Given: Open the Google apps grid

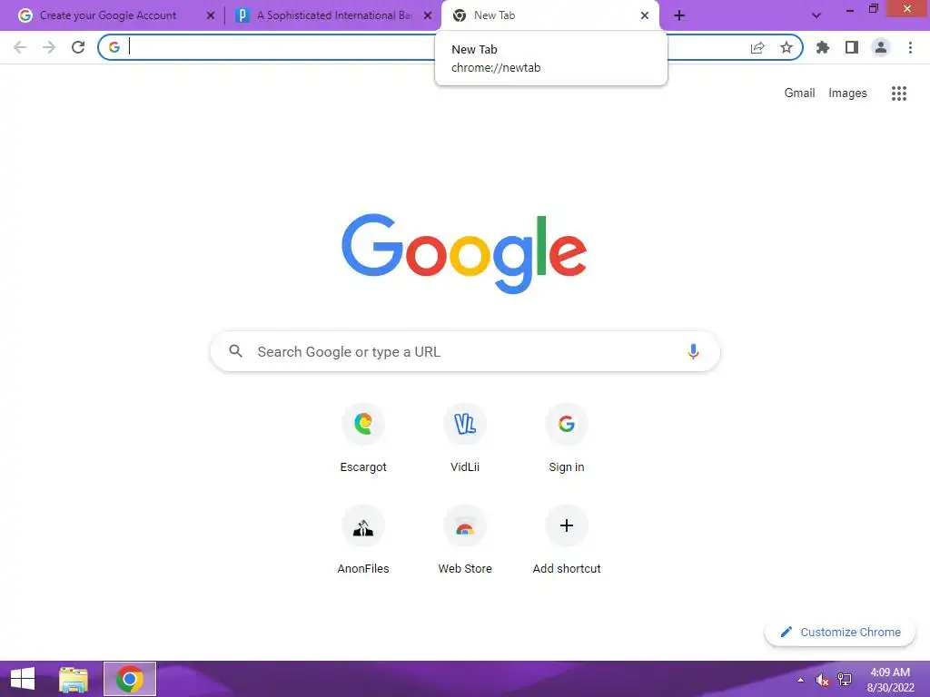Looking at the screenshot, I should [899, 93].
